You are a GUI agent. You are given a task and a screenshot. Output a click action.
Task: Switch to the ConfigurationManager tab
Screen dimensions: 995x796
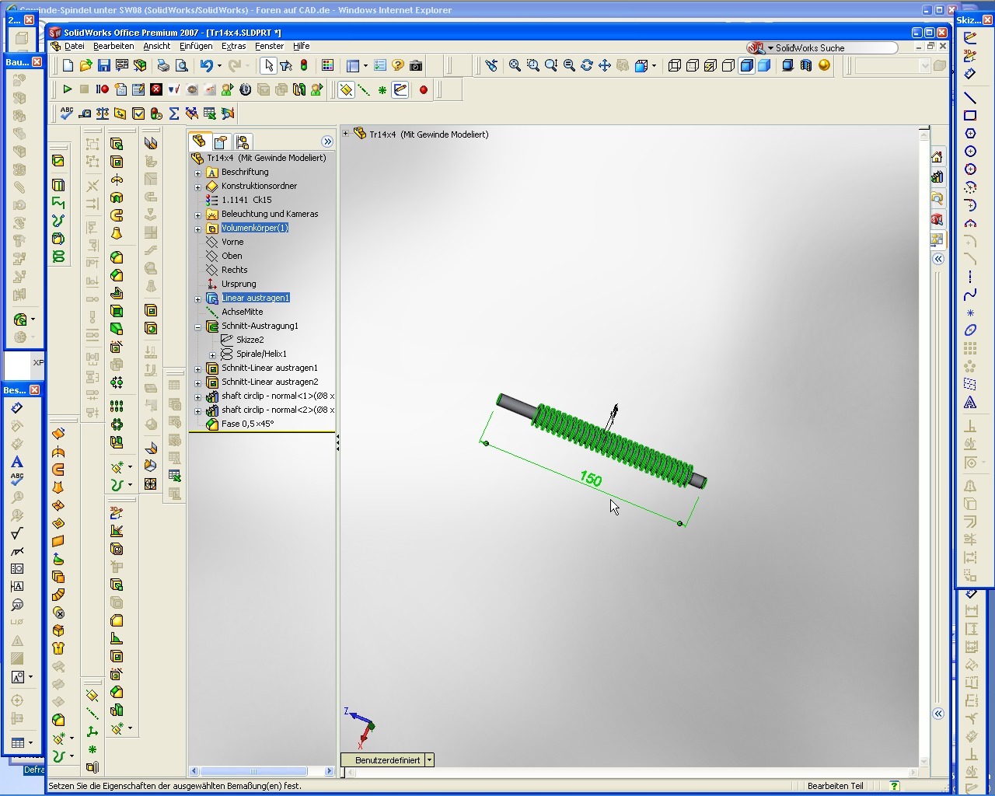tap(243, 141)
